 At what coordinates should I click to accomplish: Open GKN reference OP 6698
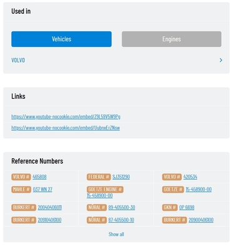187,207
